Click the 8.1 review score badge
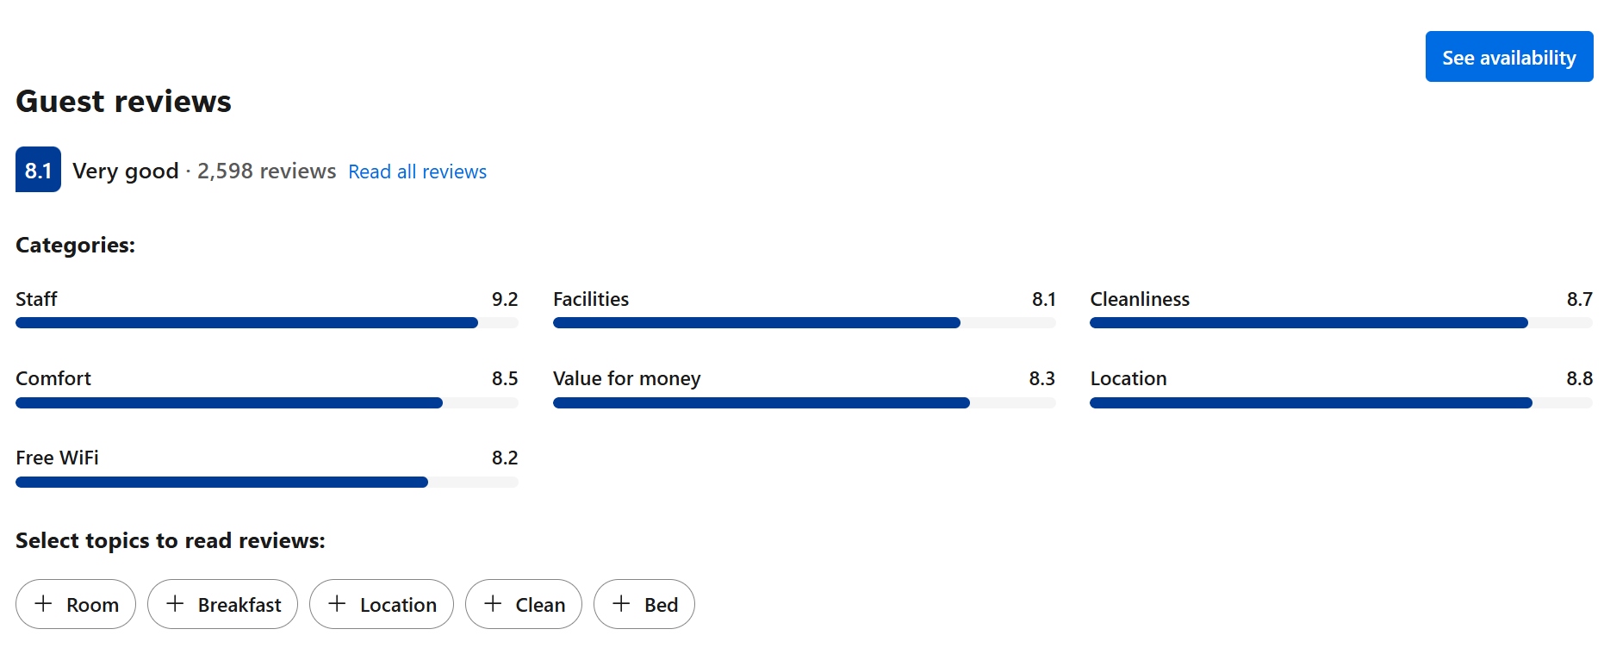Viewport: 1604px width, 648px height. pyautogui.click(x=38, y=170)
